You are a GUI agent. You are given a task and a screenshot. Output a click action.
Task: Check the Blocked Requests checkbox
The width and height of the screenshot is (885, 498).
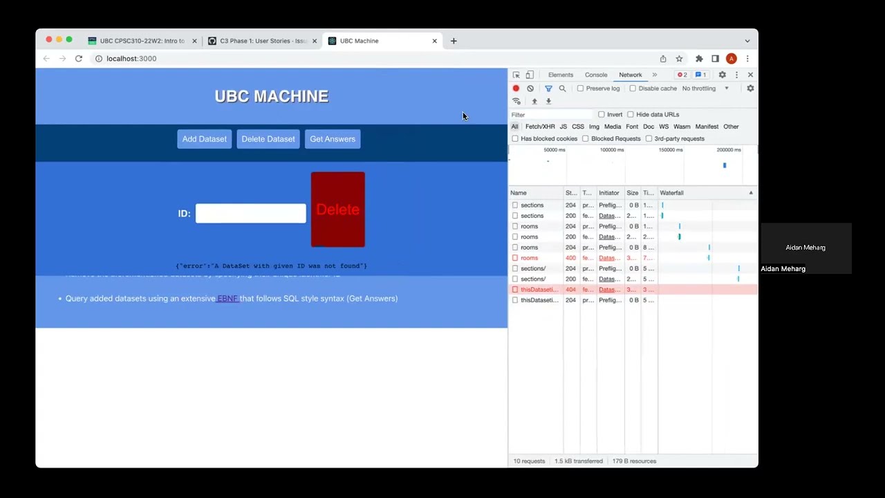pos(586,139)
